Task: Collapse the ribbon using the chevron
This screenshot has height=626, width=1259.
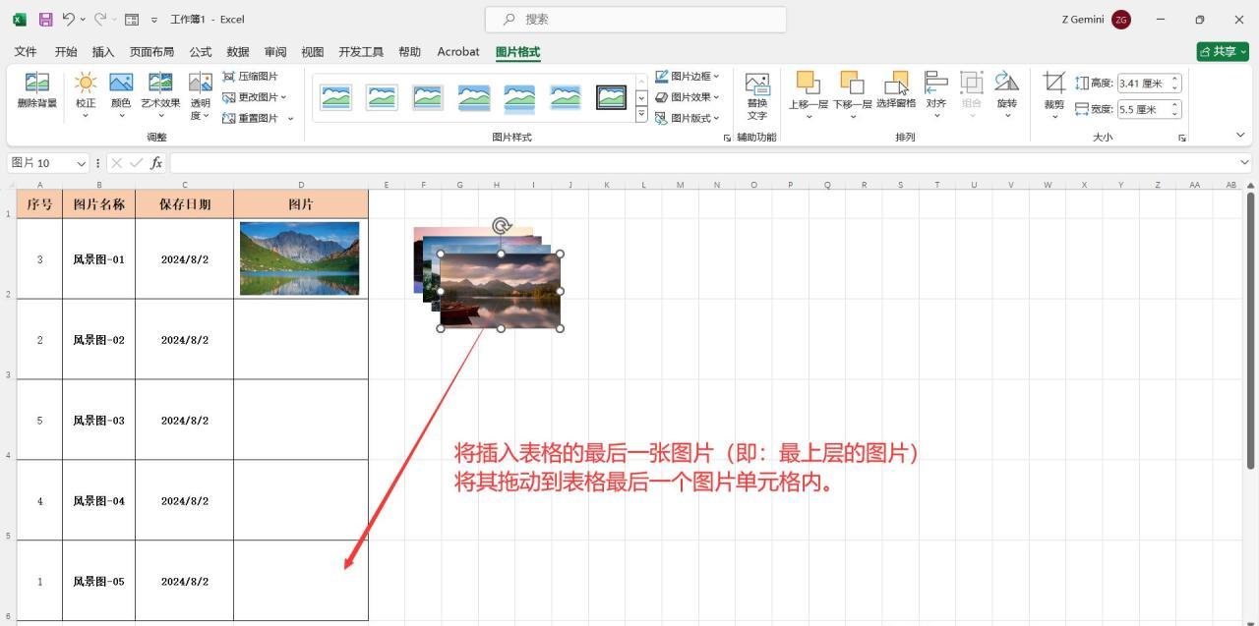Action: click(1242, 135)
